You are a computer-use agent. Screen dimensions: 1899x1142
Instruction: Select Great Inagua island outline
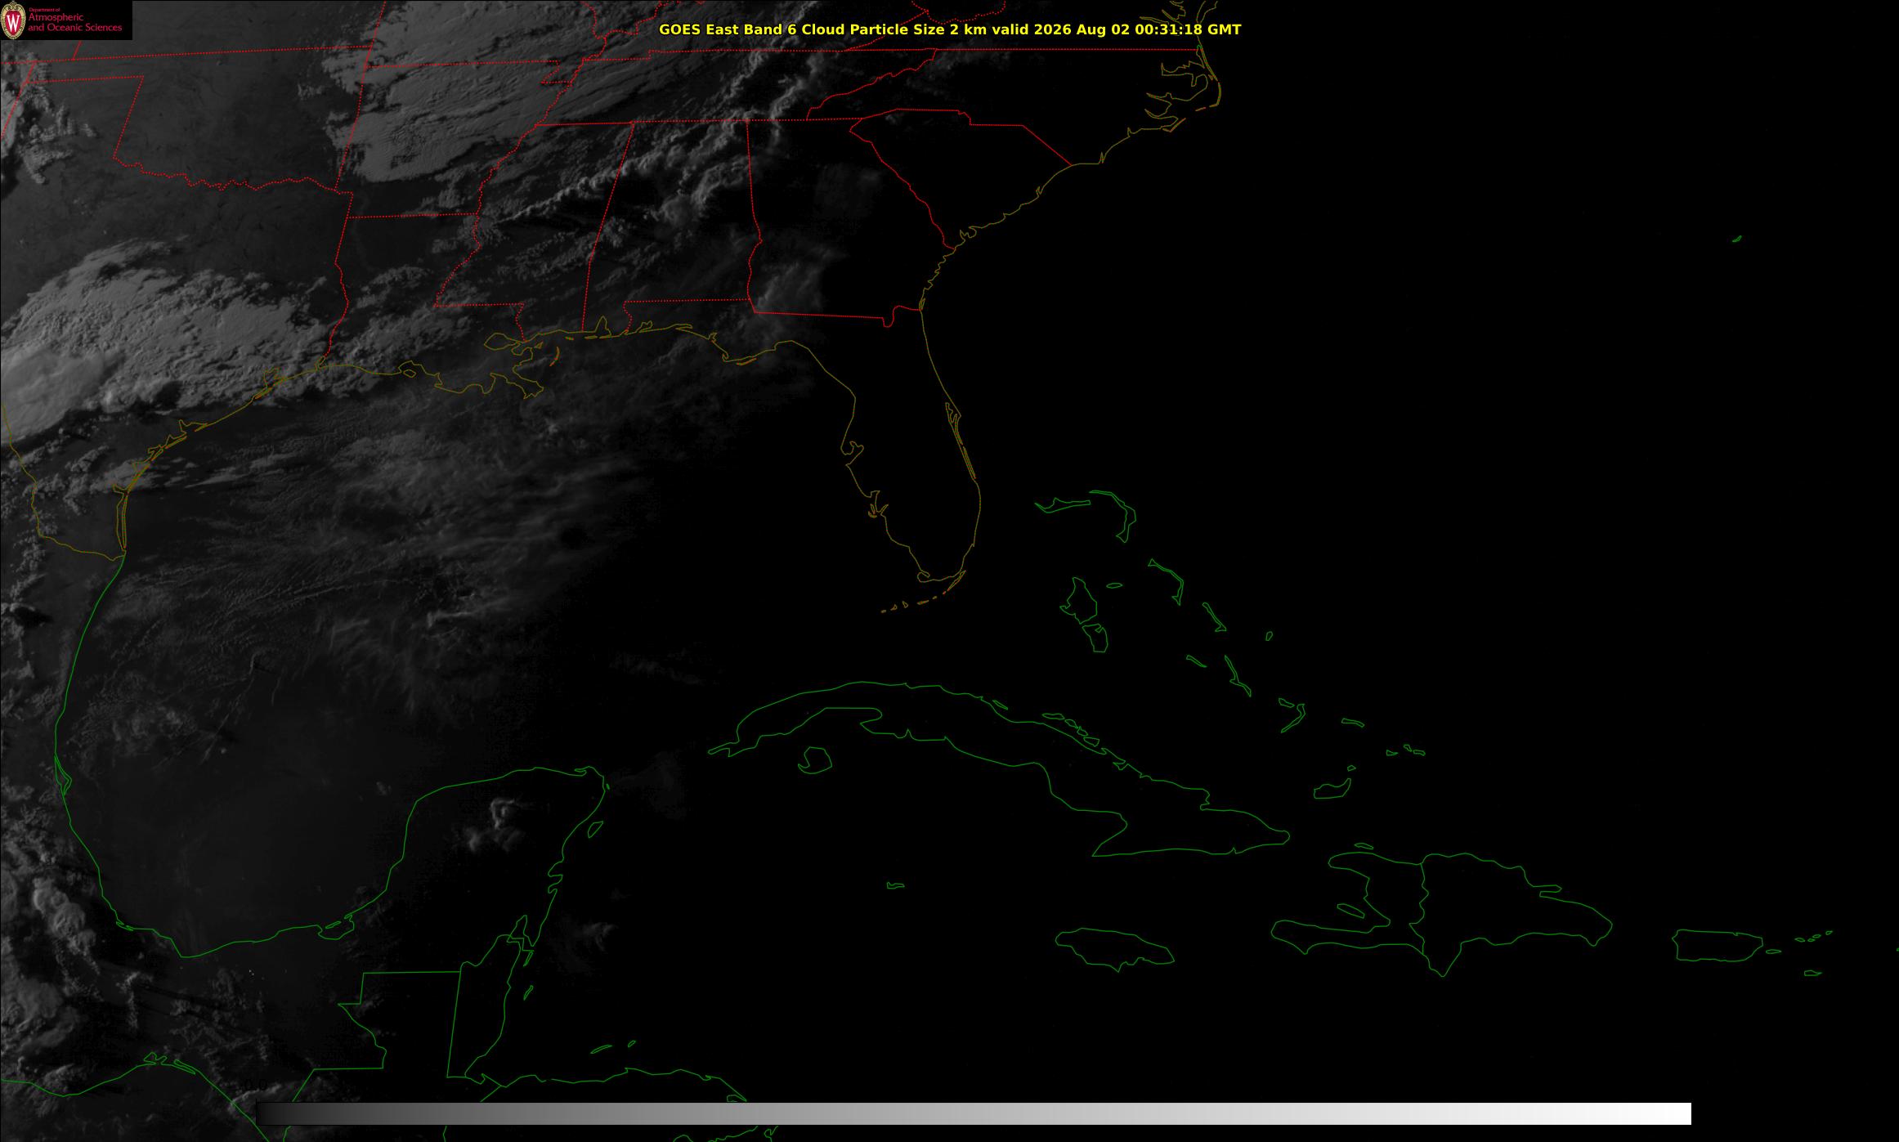[1331, 790]
